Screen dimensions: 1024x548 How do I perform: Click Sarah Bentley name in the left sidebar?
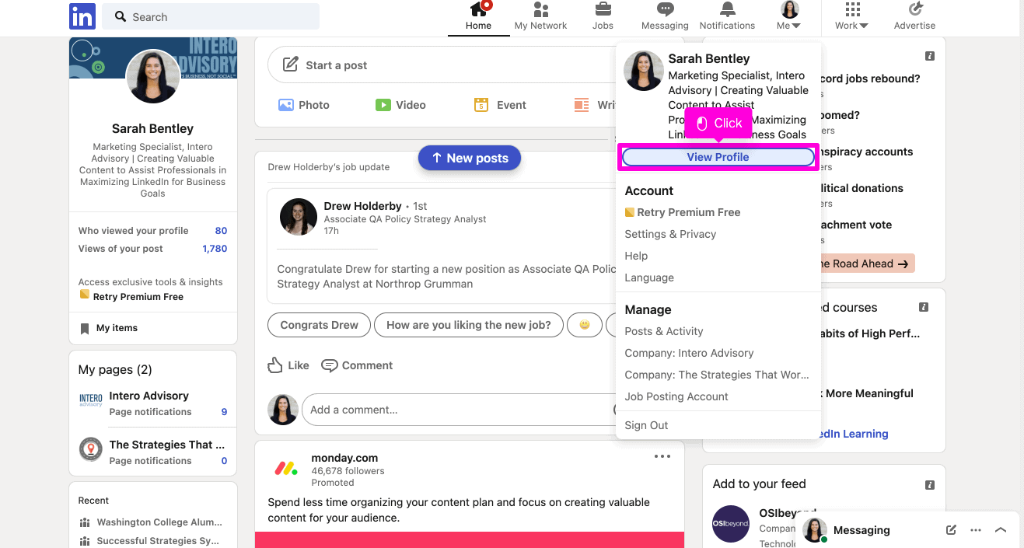[153, 128]
